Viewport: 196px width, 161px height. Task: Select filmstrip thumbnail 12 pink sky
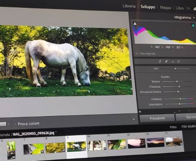tap(136, 143)
